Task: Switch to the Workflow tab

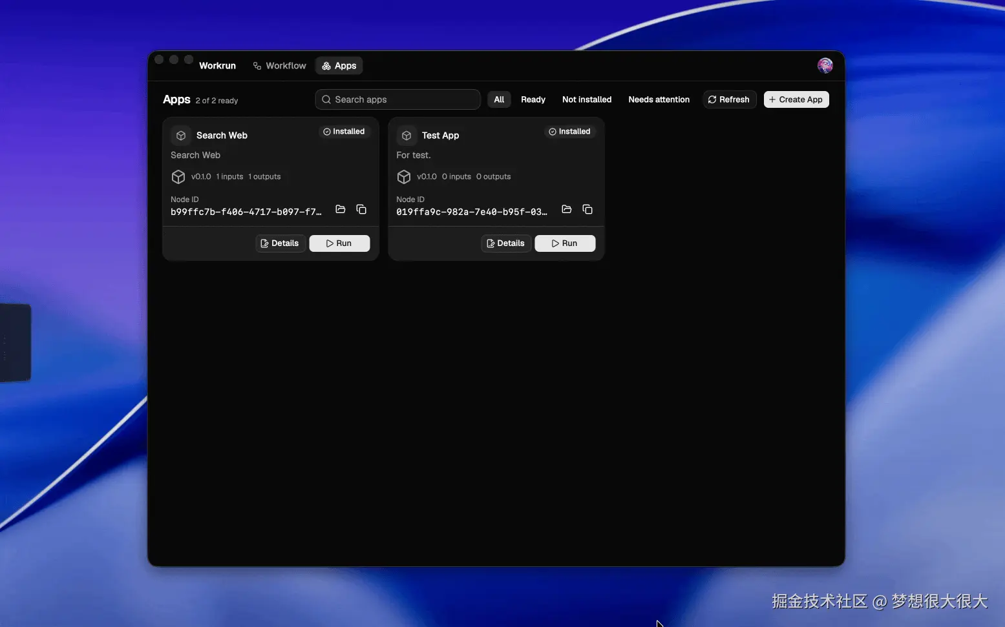Action: [x=280, y=66]
